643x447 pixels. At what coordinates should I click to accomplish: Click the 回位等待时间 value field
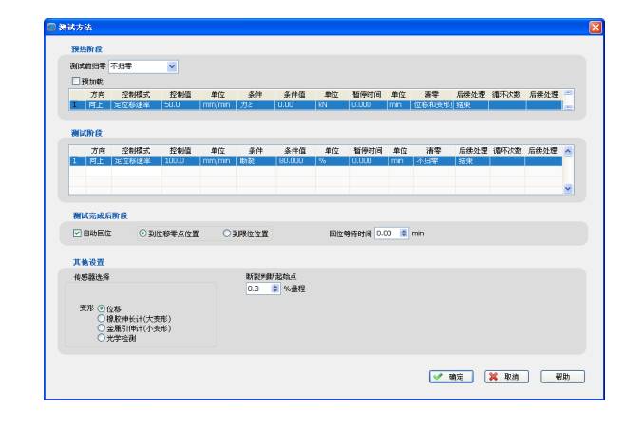387,233
